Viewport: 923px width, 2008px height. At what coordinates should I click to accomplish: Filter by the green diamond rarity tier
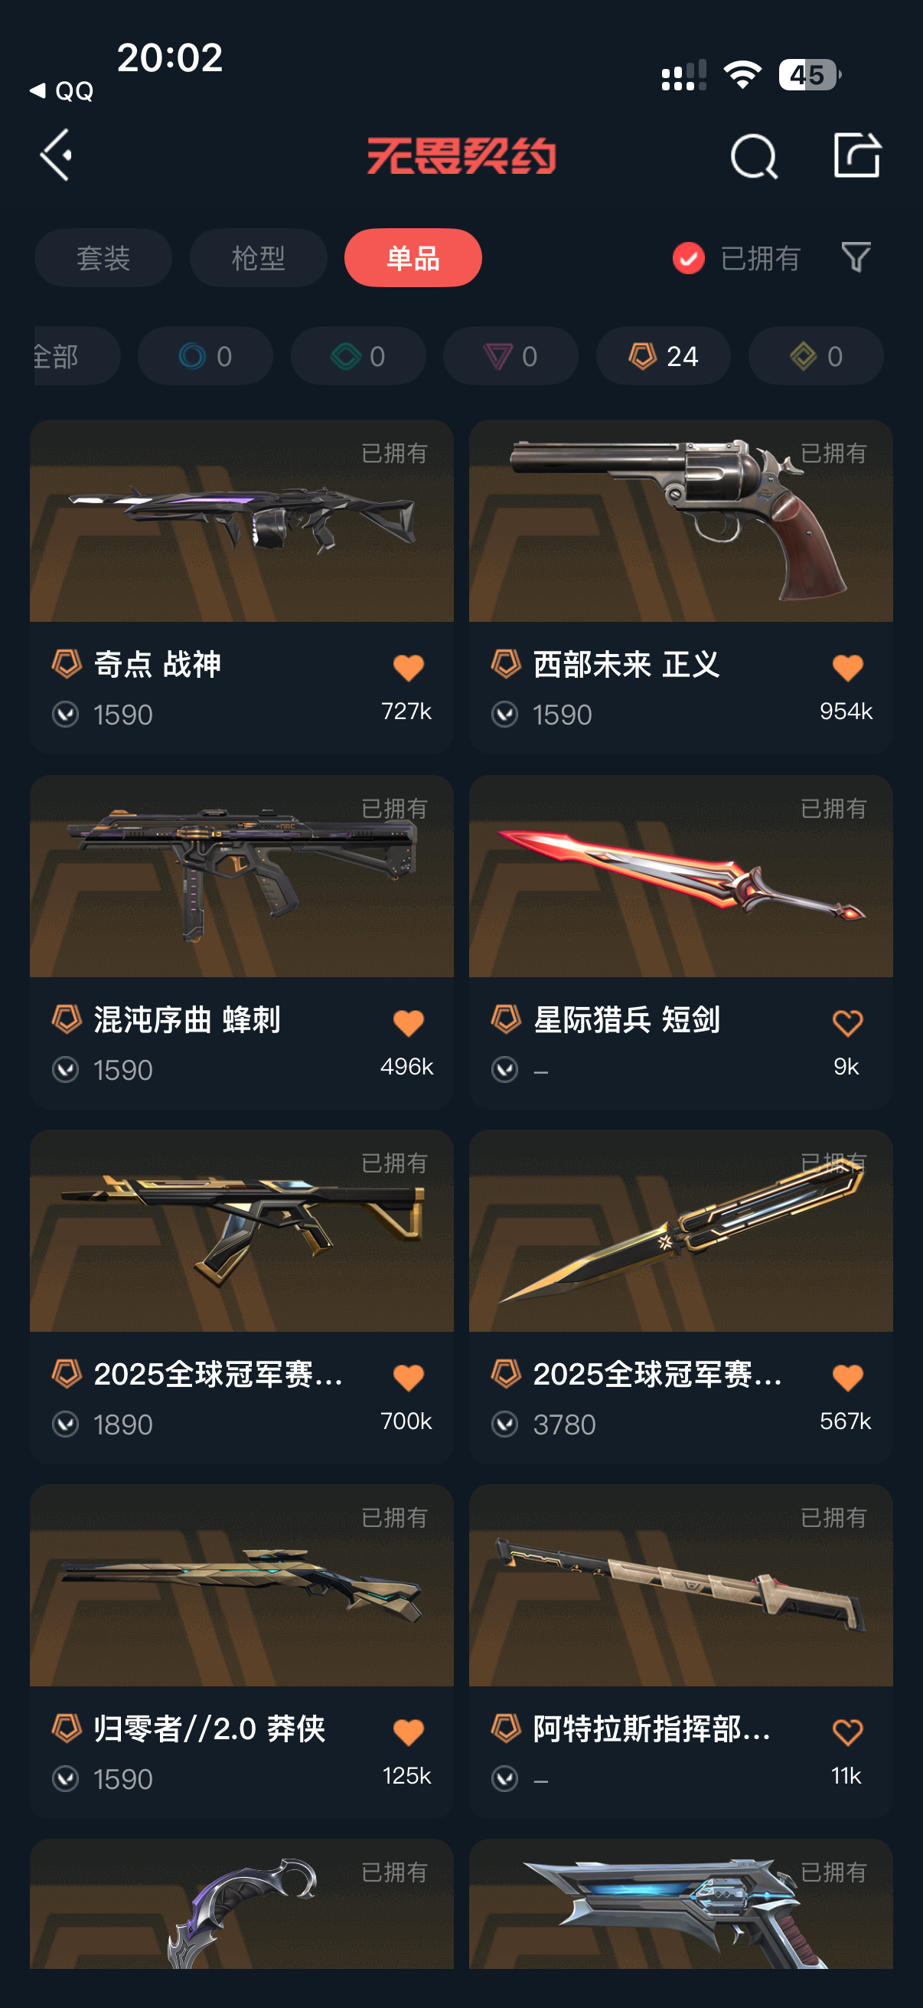(358, 356)
